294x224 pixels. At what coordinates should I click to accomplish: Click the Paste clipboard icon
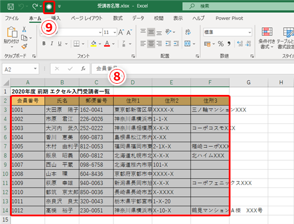[12, 32]
